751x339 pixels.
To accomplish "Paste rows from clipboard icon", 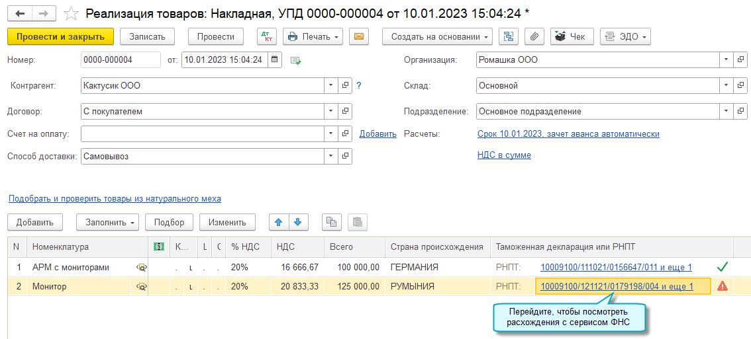I will (x=358, y=222).
